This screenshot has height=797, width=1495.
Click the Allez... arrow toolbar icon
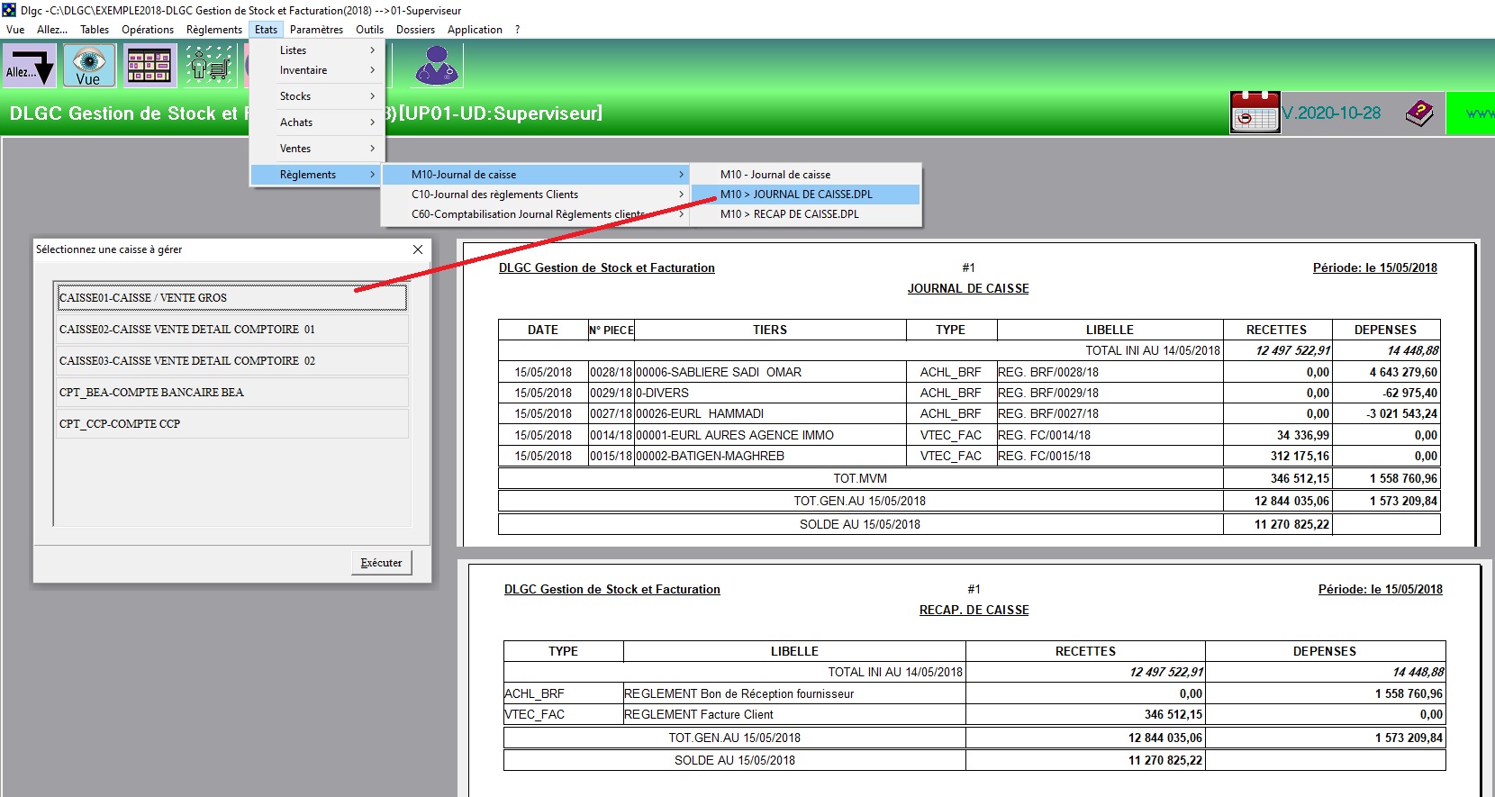pos(31,67)
